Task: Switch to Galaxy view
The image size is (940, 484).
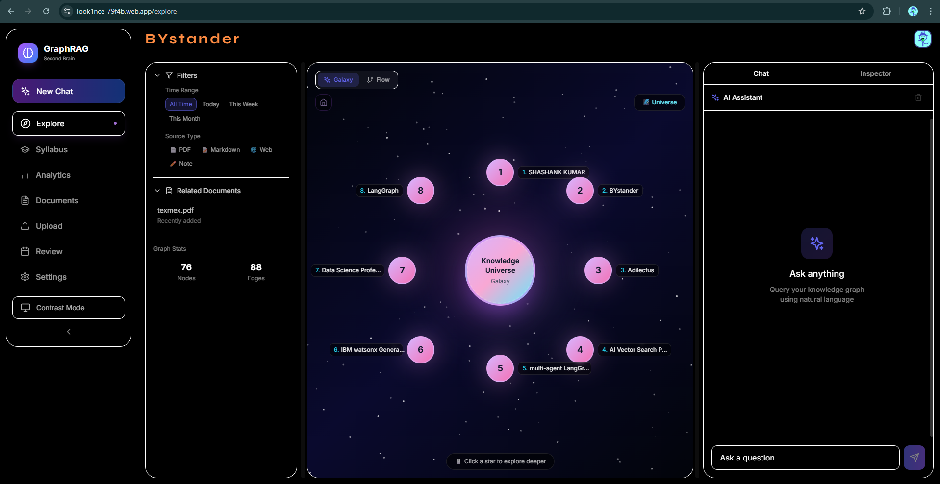Action: [338, 80]
